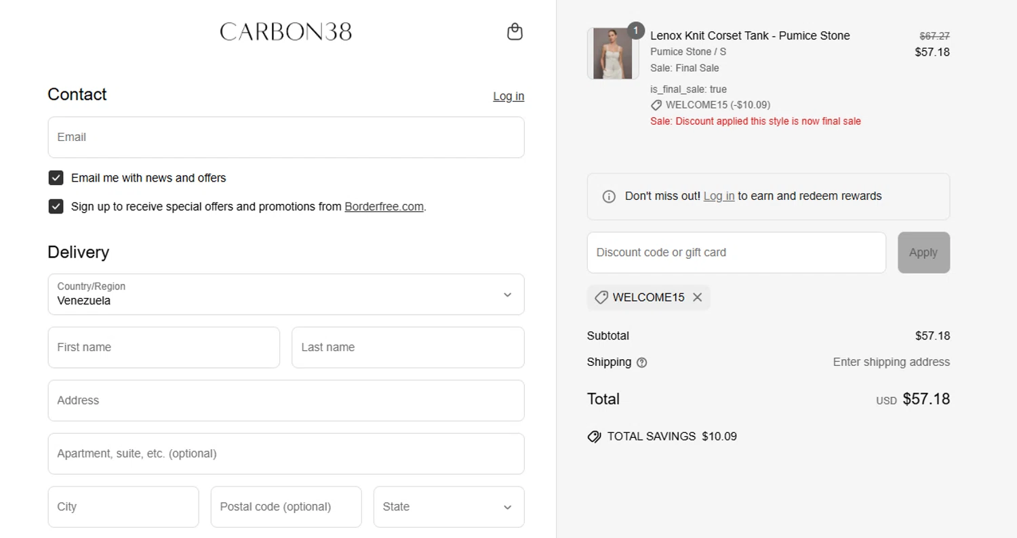Click the WELCOME15 (-$10.09) line item text
This screenshot has height=538, width=1017.
(718, 105)
